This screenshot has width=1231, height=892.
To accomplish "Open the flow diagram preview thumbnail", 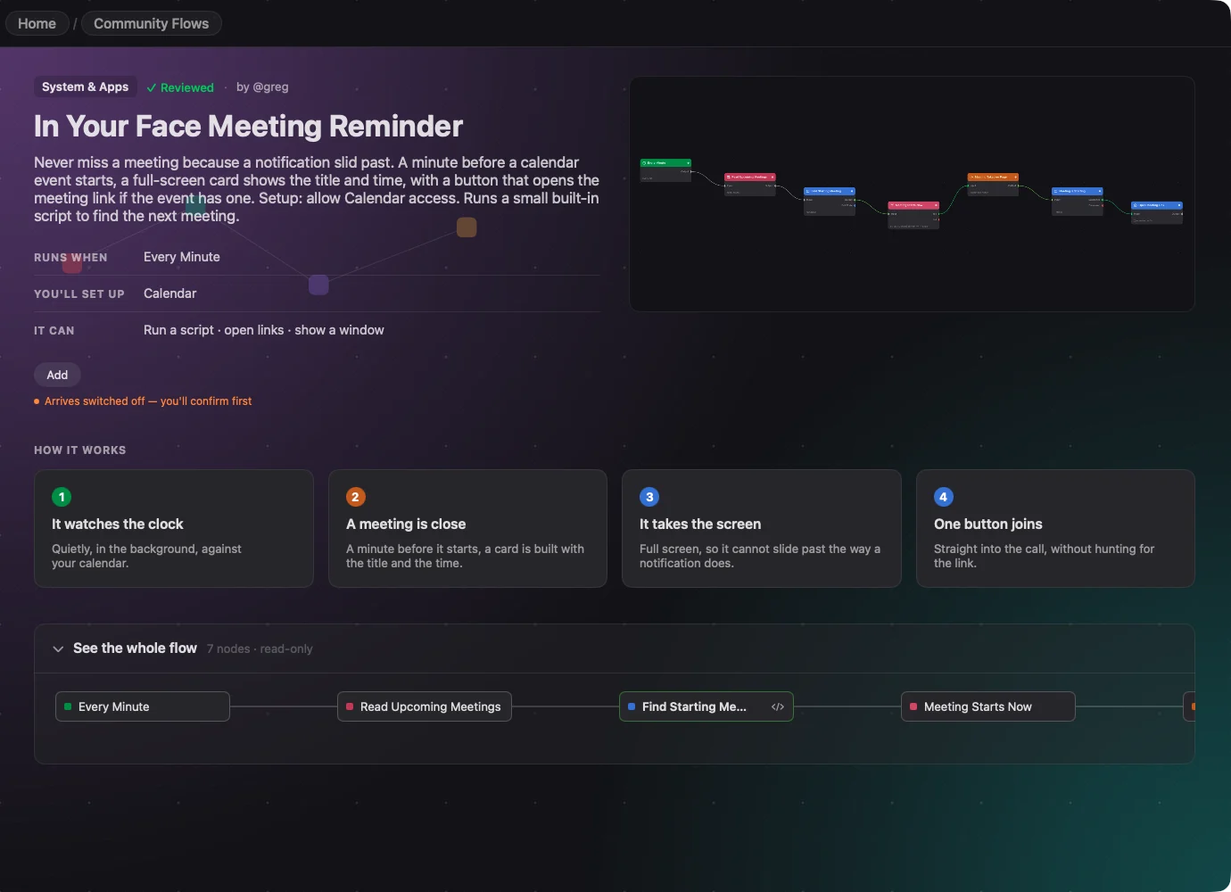I will click(912, 194).
